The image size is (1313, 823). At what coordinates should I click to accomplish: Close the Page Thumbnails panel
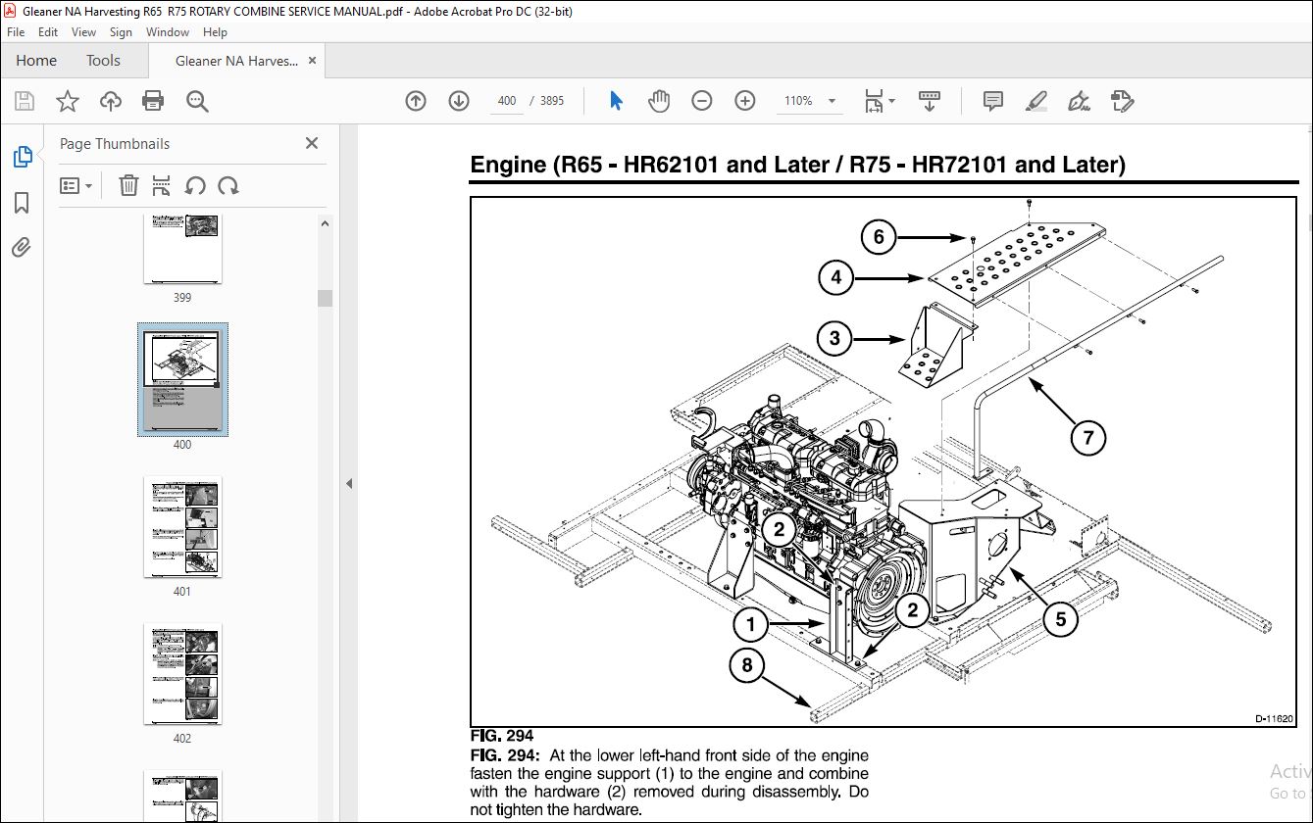312,143
